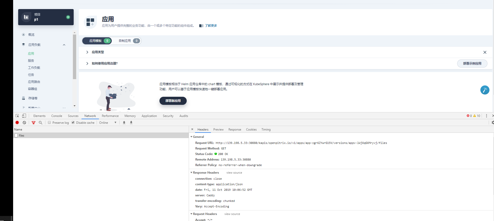This screenshot has width=494, height=221.
Task: Enable the Preserve log checkbox
Action: pyautogui.click(x=49, y=122)
